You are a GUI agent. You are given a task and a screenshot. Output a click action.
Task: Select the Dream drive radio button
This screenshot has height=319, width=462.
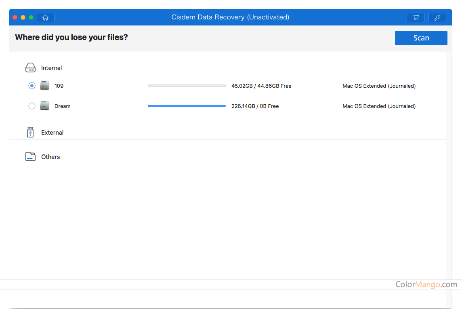pos(32,106)
